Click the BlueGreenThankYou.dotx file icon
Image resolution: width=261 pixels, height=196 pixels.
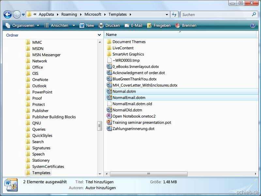click(x=109, y=79)
